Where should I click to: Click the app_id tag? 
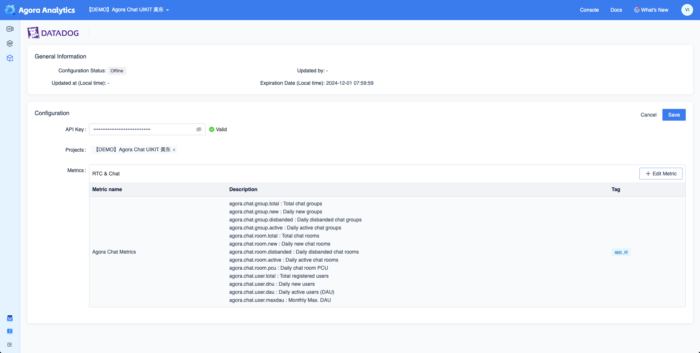tap(621, 252)
